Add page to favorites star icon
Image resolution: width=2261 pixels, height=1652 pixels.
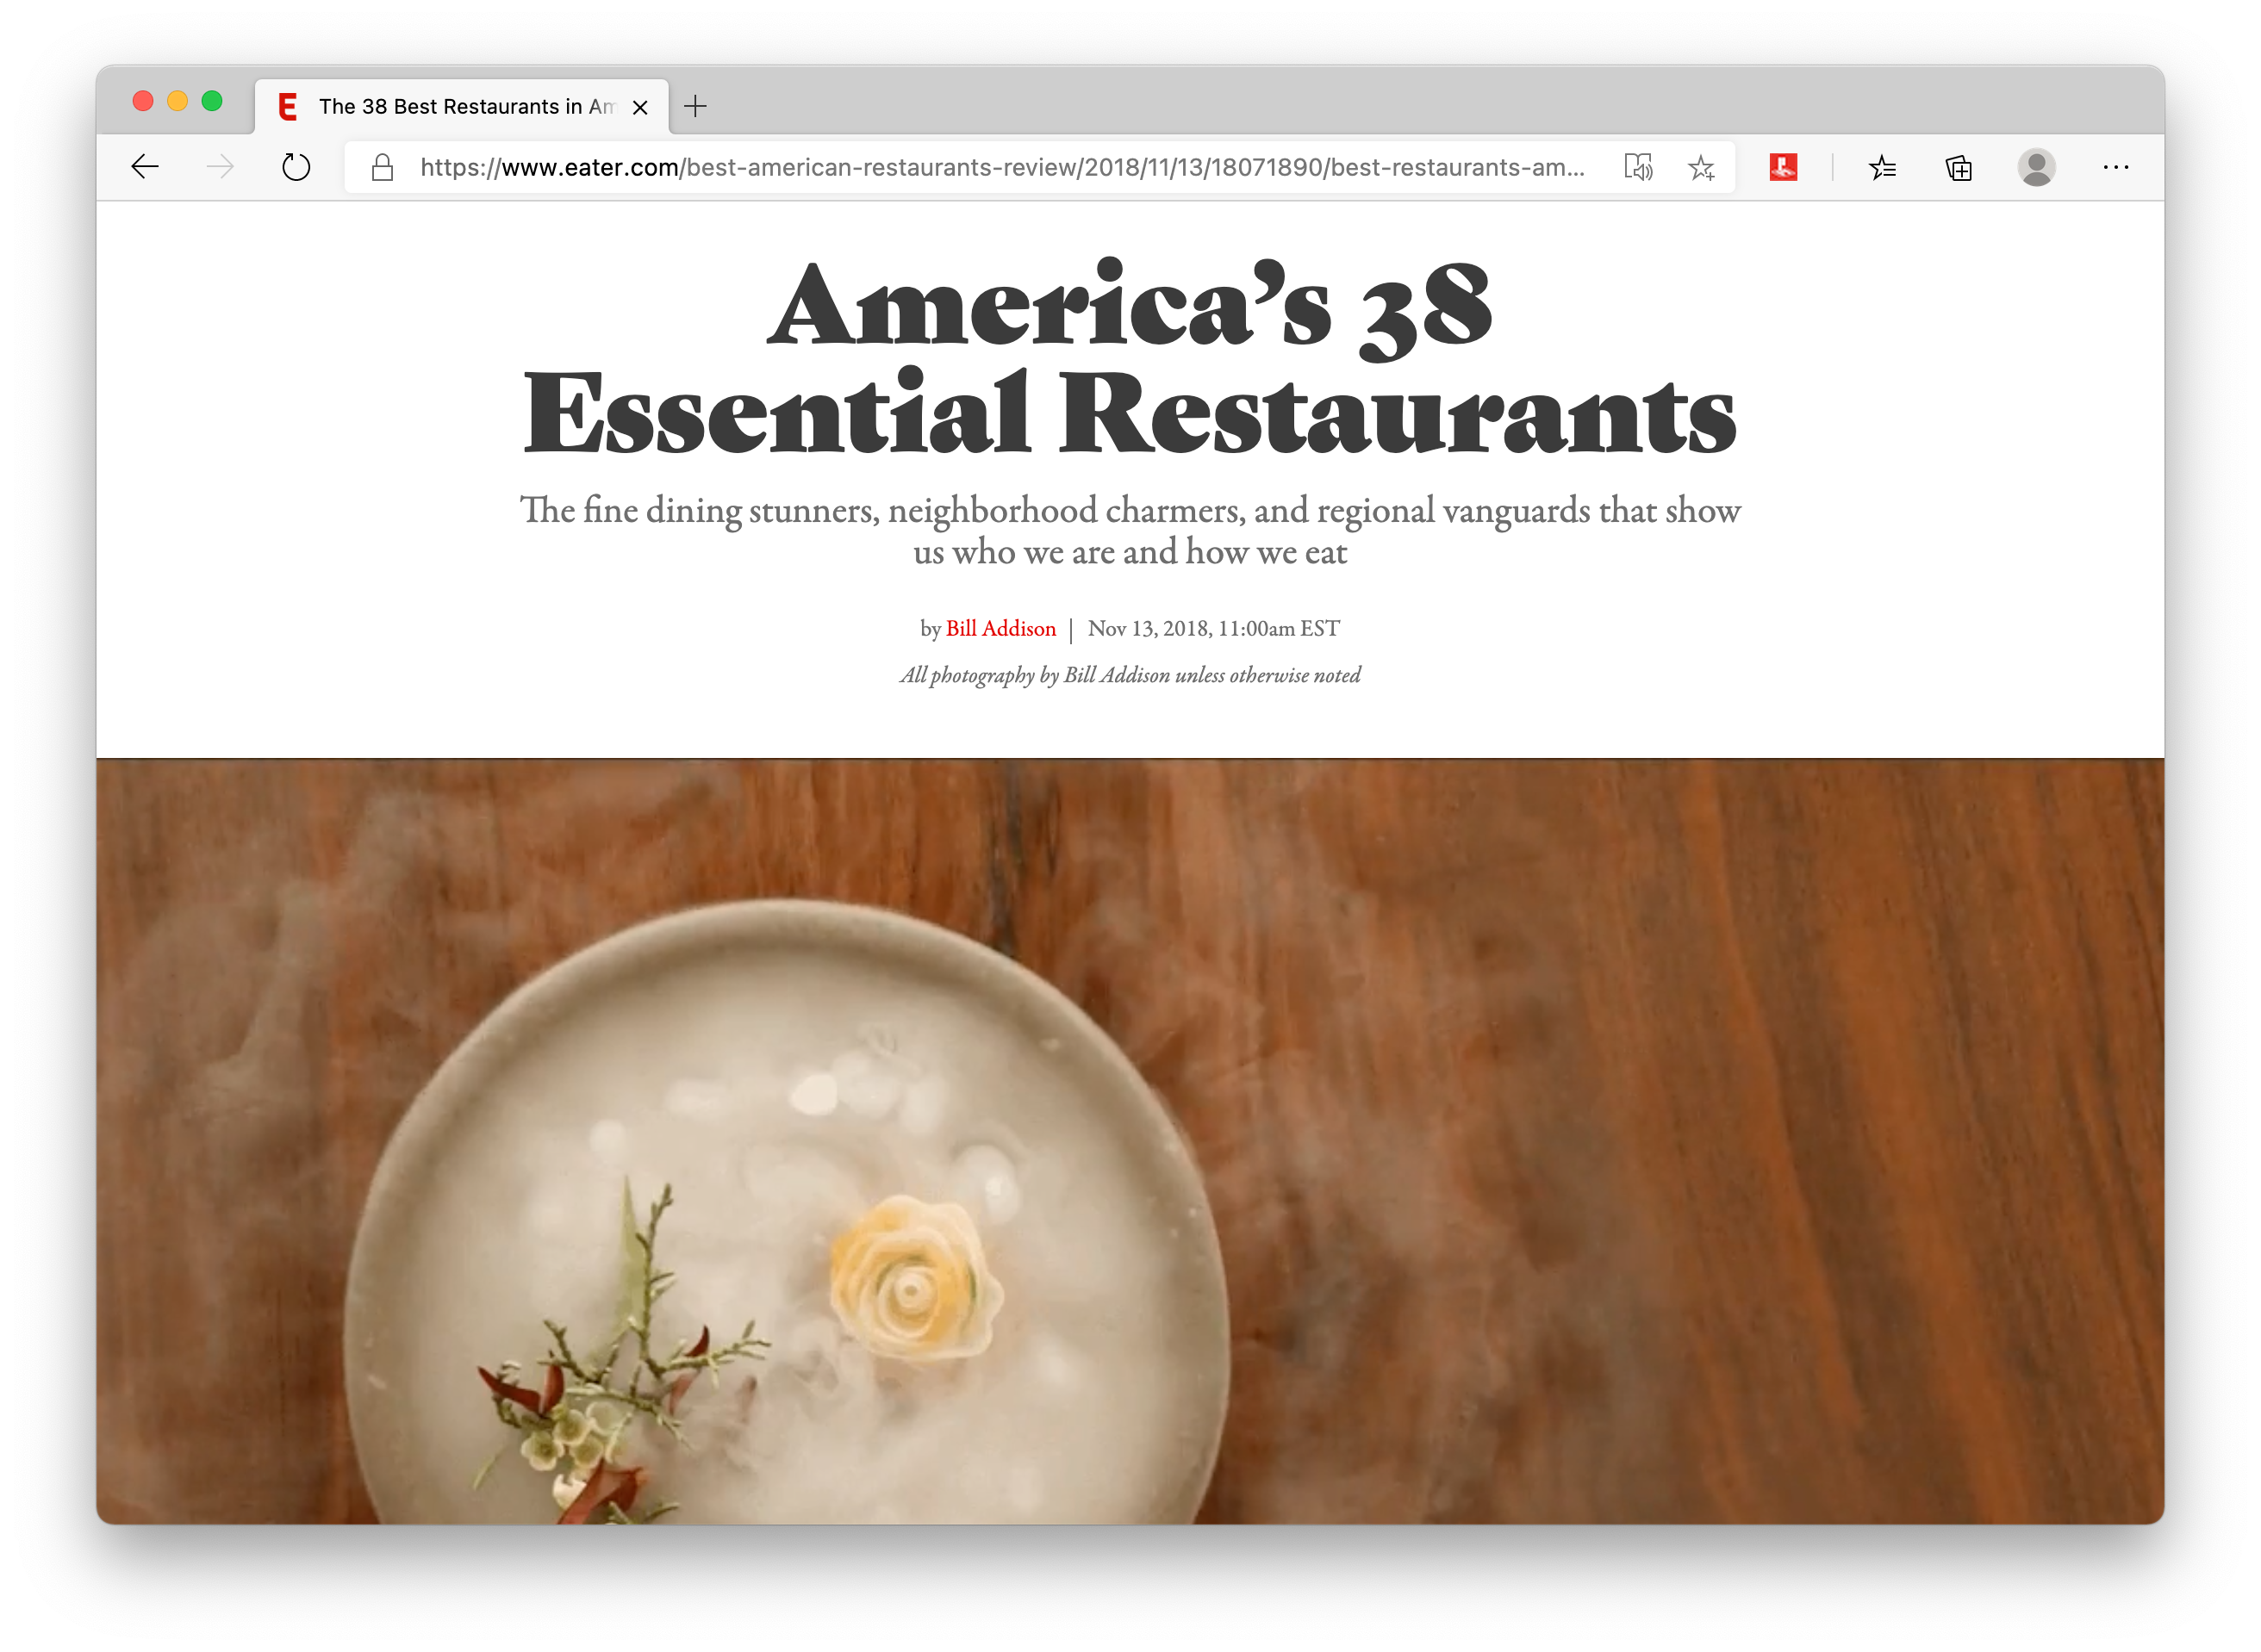tap(1702, 167)
